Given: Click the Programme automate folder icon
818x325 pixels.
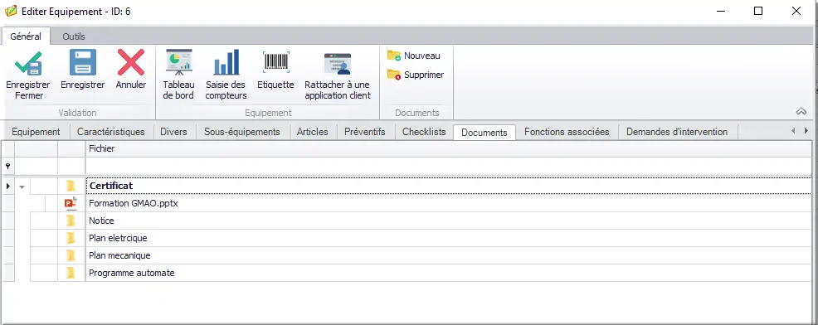Looking at the screenshot, I should 71,273.
